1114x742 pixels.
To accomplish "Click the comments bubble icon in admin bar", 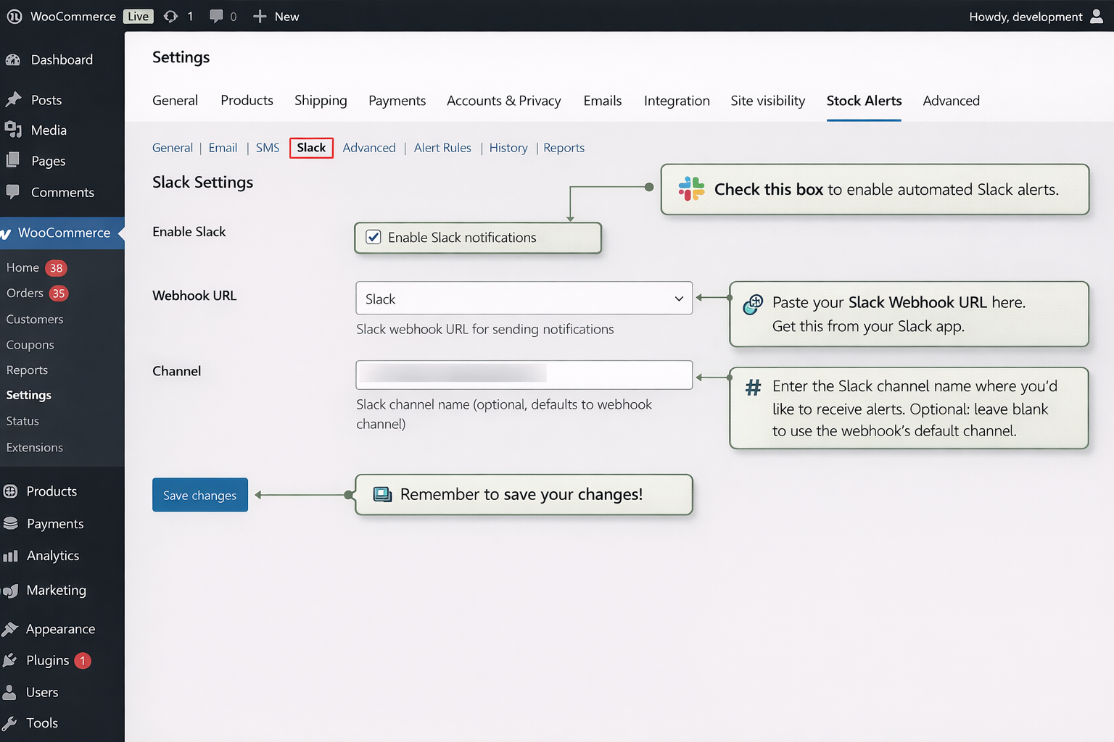I will pos(216,16).
